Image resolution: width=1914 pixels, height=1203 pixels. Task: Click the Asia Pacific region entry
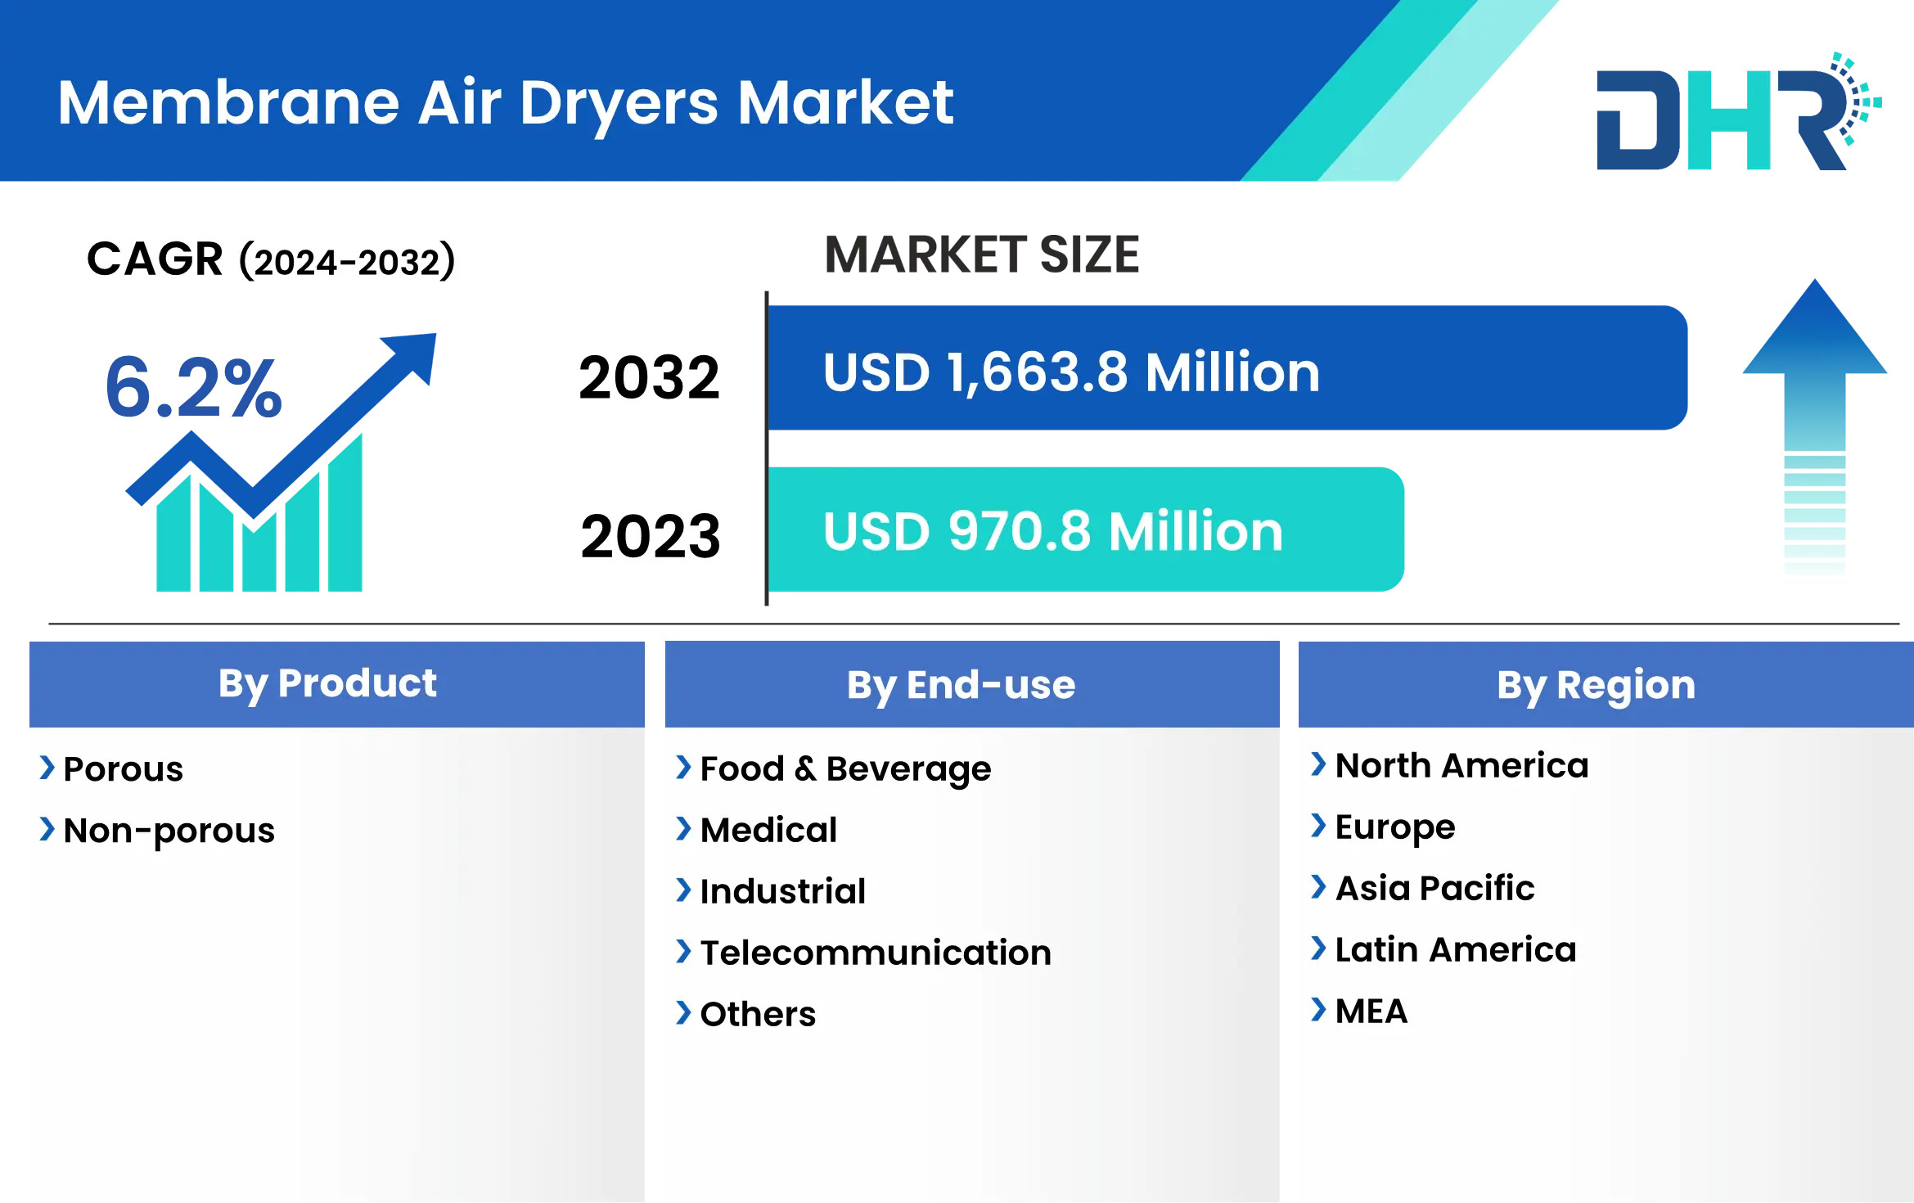(x=1435, y=888)
